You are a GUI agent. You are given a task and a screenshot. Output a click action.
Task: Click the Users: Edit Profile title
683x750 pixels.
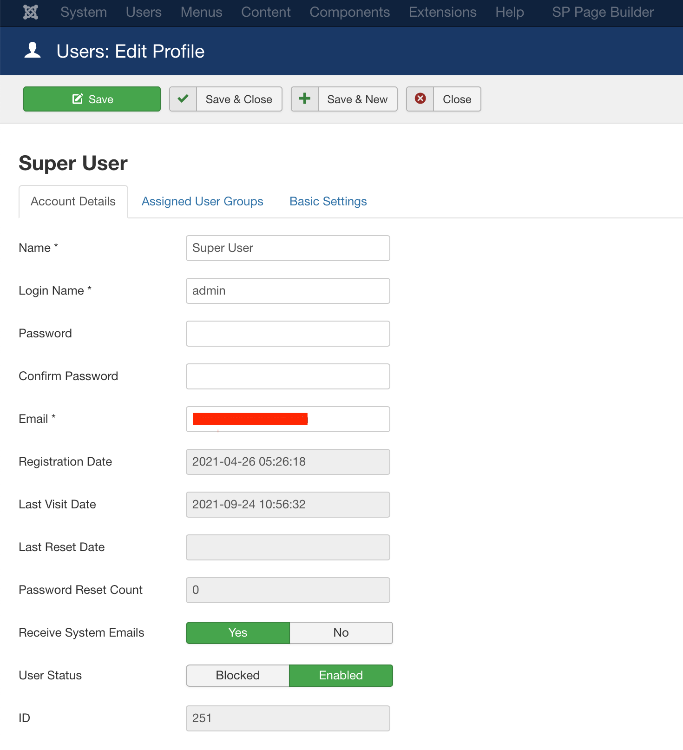click(x=131, y=51)
